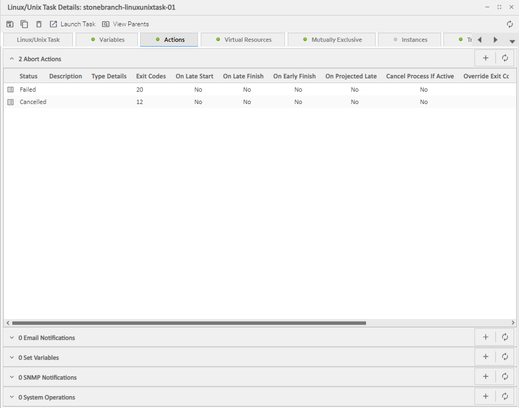Refresh the Abort Actions list
Viewport: 519px width, 408px height.
pos(505,58)
